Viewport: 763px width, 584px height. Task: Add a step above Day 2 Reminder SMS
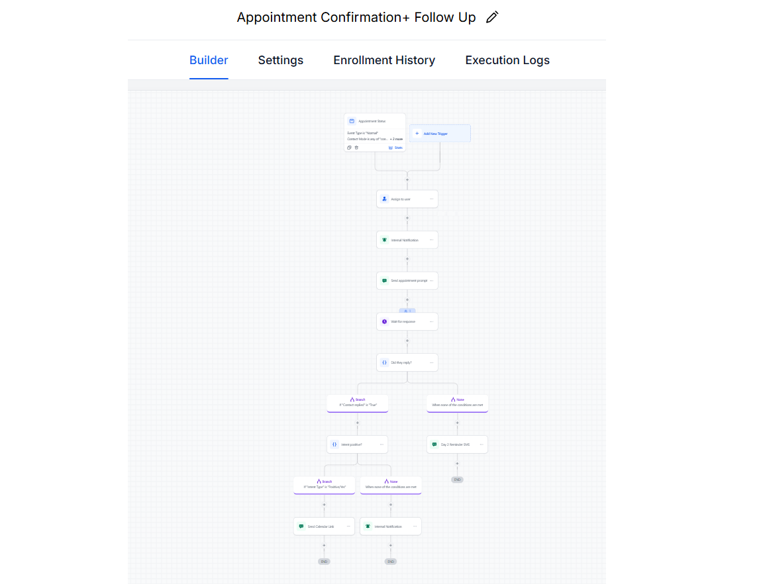[458, 423]
